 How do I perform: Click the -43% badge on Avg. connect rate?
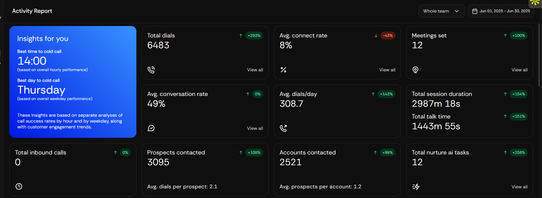pyautogui.click(x=388, y=36)
